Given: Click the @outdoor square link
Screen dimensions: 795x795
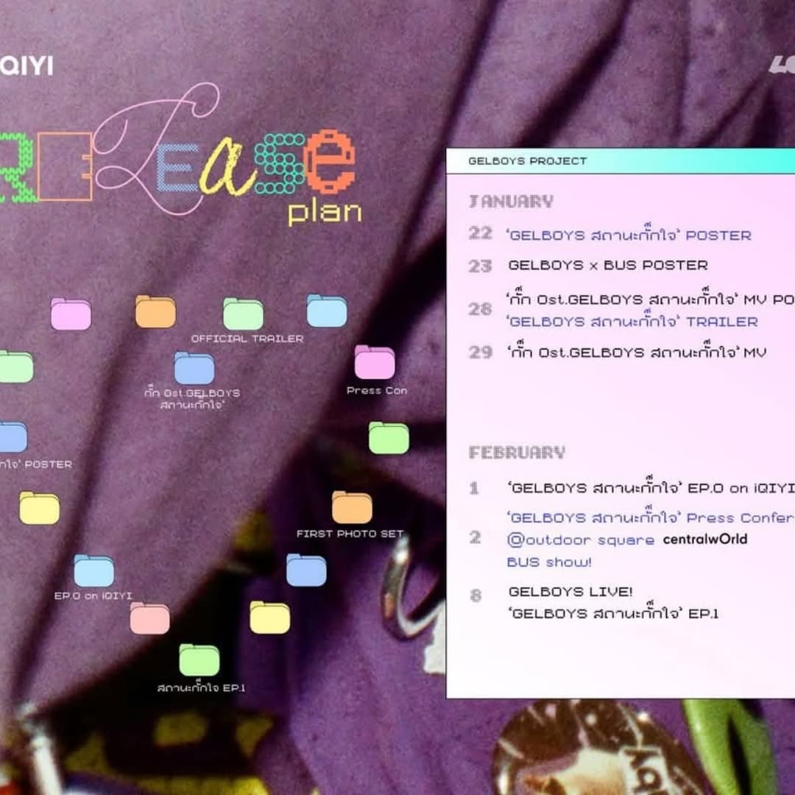Looking at the screenshot, I should tap(580, 540).
